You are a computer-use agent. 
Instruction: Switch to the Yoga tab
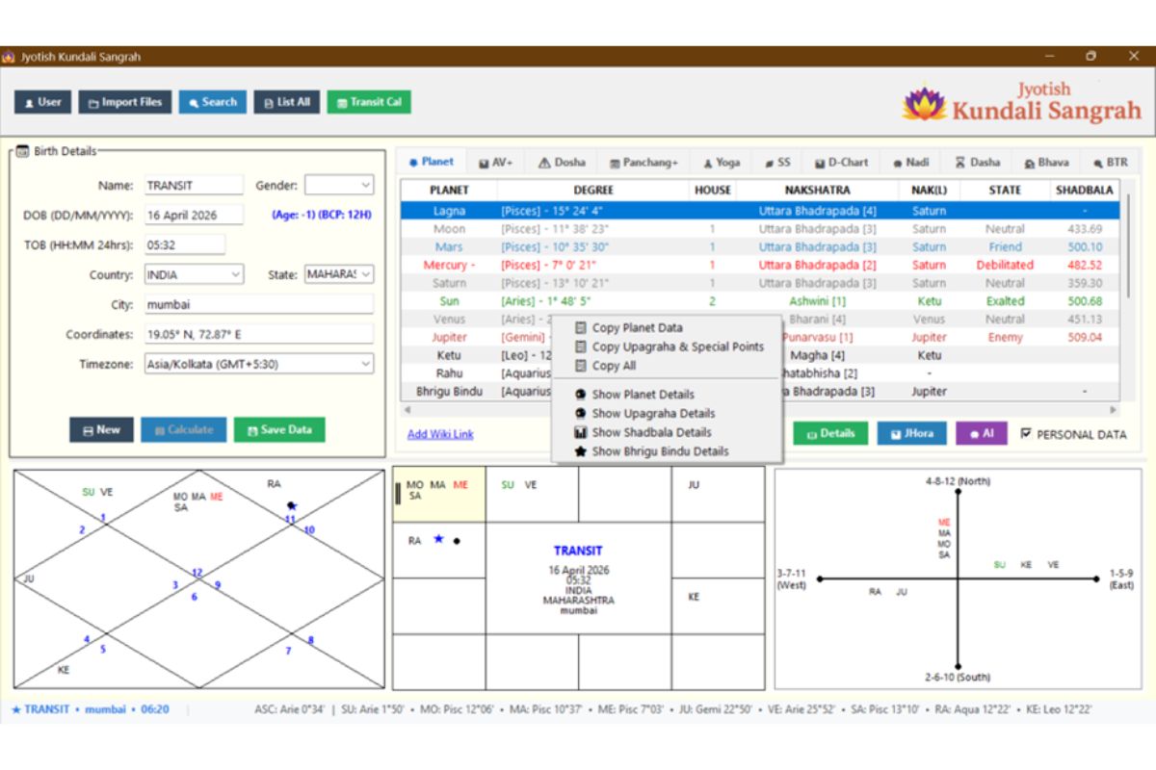pos(722,163)
